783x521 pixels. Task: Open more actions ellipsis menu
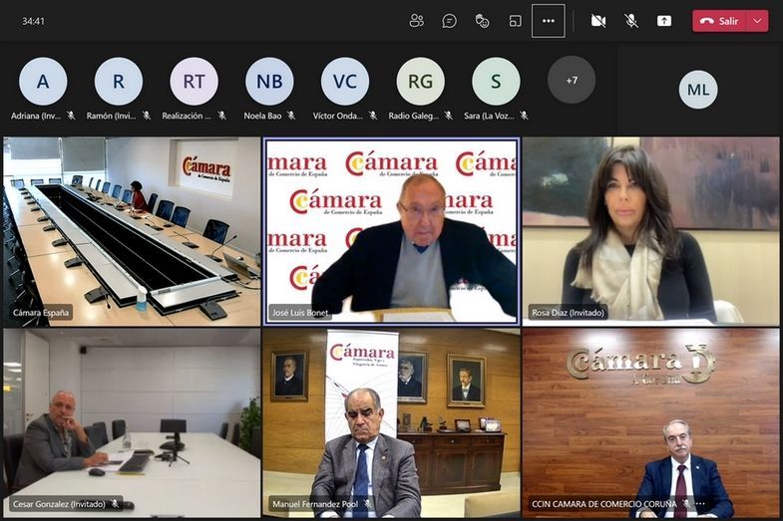tap(549, 21)
